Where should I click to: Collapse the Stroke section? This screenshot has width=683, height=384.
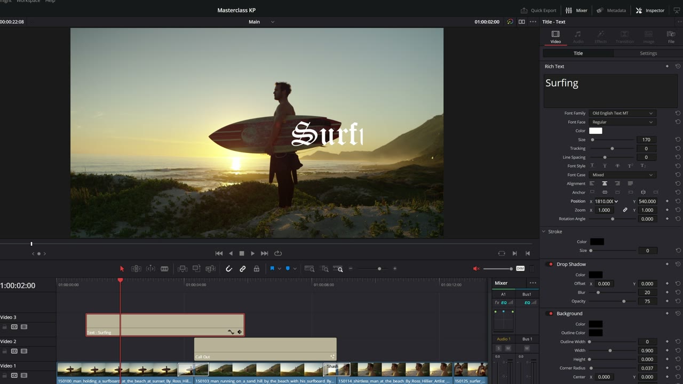click(x=544, y=231)
